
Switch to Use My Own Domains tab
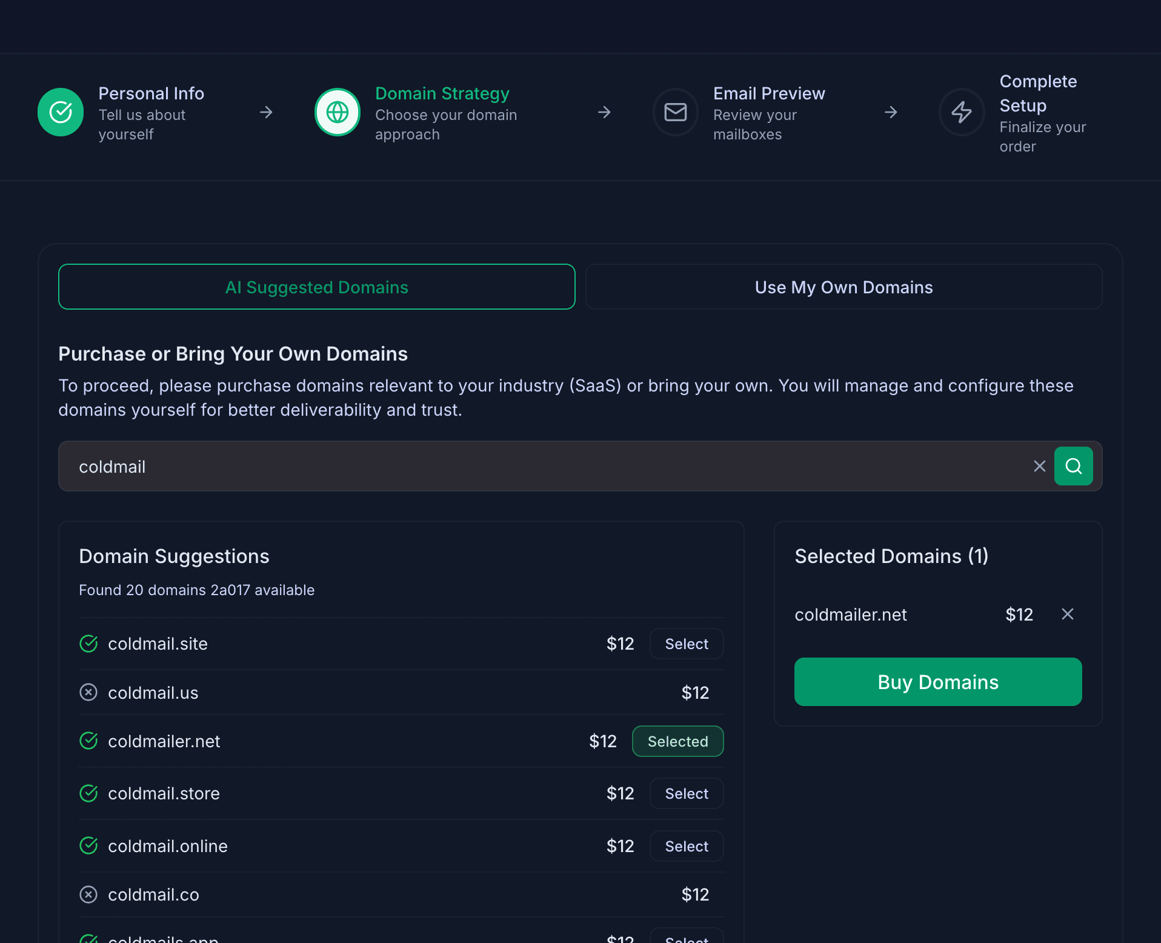click(x=843, y=287)
